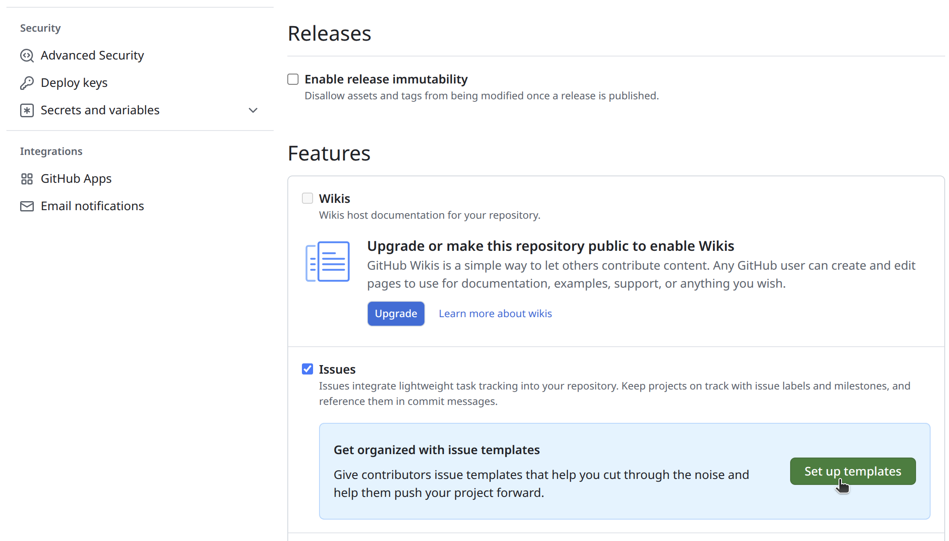Image resolution: width=949 pixels, height=541 pixels.
Task: Click the GitHub Apps grid icon
Action: [27, 179]
